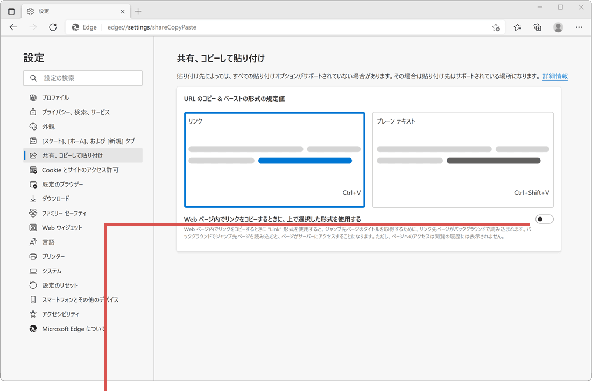
Task: Select the リンク paste format card
Action: [x=274, y=160]
